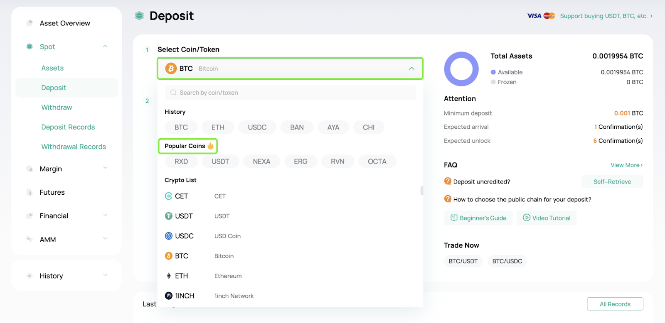Click the Margin sidebar icon
The image size is (665, 323).
point(30,169)
